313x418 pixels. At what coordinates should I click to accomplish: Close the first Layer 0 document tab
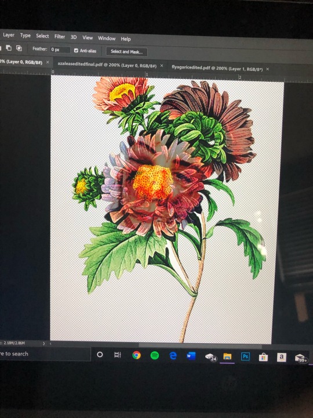point(48,62)
